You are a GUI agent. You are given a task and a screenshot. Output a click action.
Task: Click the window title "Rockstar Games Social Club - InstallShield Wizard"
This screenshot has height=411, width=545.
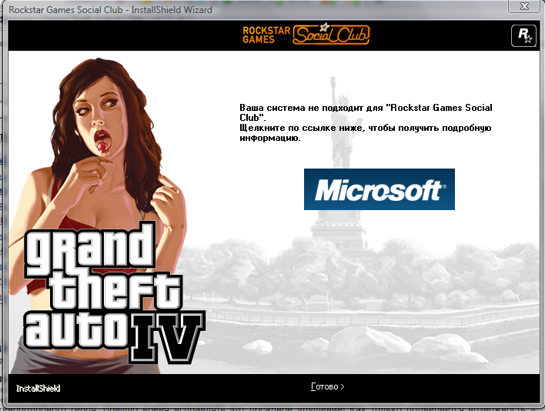coord(110,10)
